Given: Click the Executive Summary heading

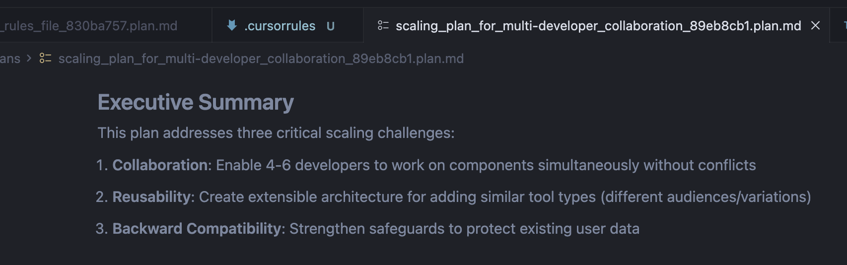Looking at the screenshot, I should click(x=196, y=102).
